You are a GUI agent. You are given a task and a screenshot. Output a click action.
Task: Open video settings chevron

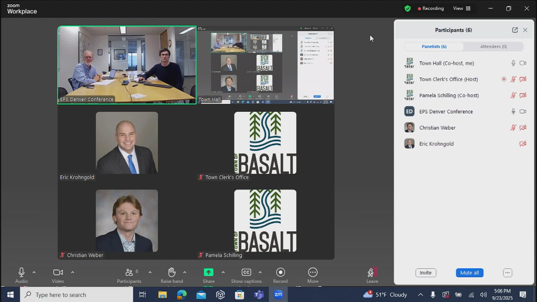pyautogui.click(x=72, y=272)
